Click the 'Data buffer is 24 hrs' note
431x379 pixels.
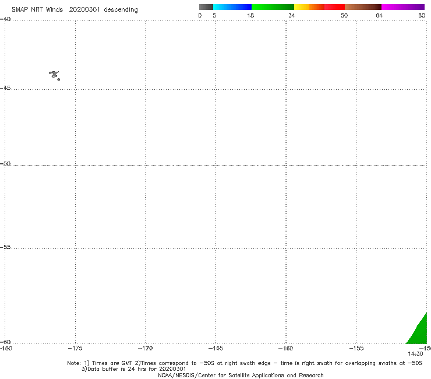click(134, 369)
